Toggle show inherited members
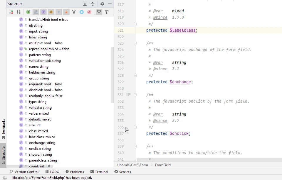The width and height of the screenshot is (282, 180). (x=28, y=12)
